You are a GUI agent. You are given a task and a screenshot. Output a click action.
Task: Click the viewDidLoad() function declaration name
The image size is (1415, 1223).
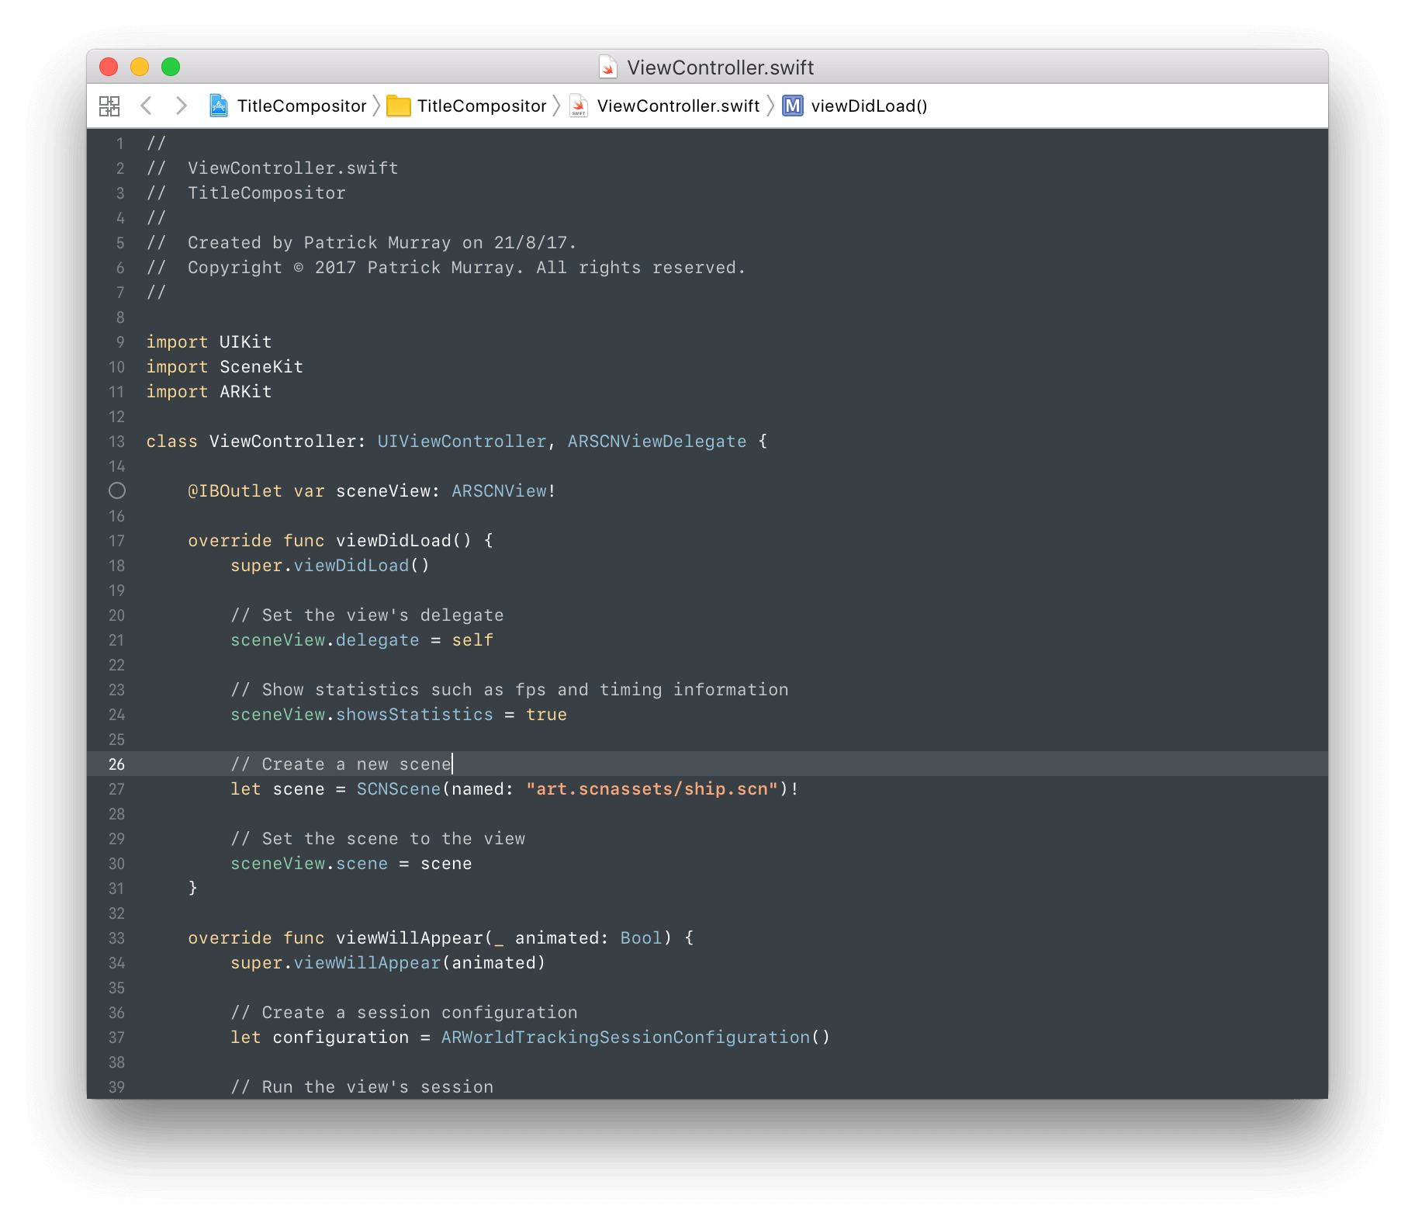403,541
